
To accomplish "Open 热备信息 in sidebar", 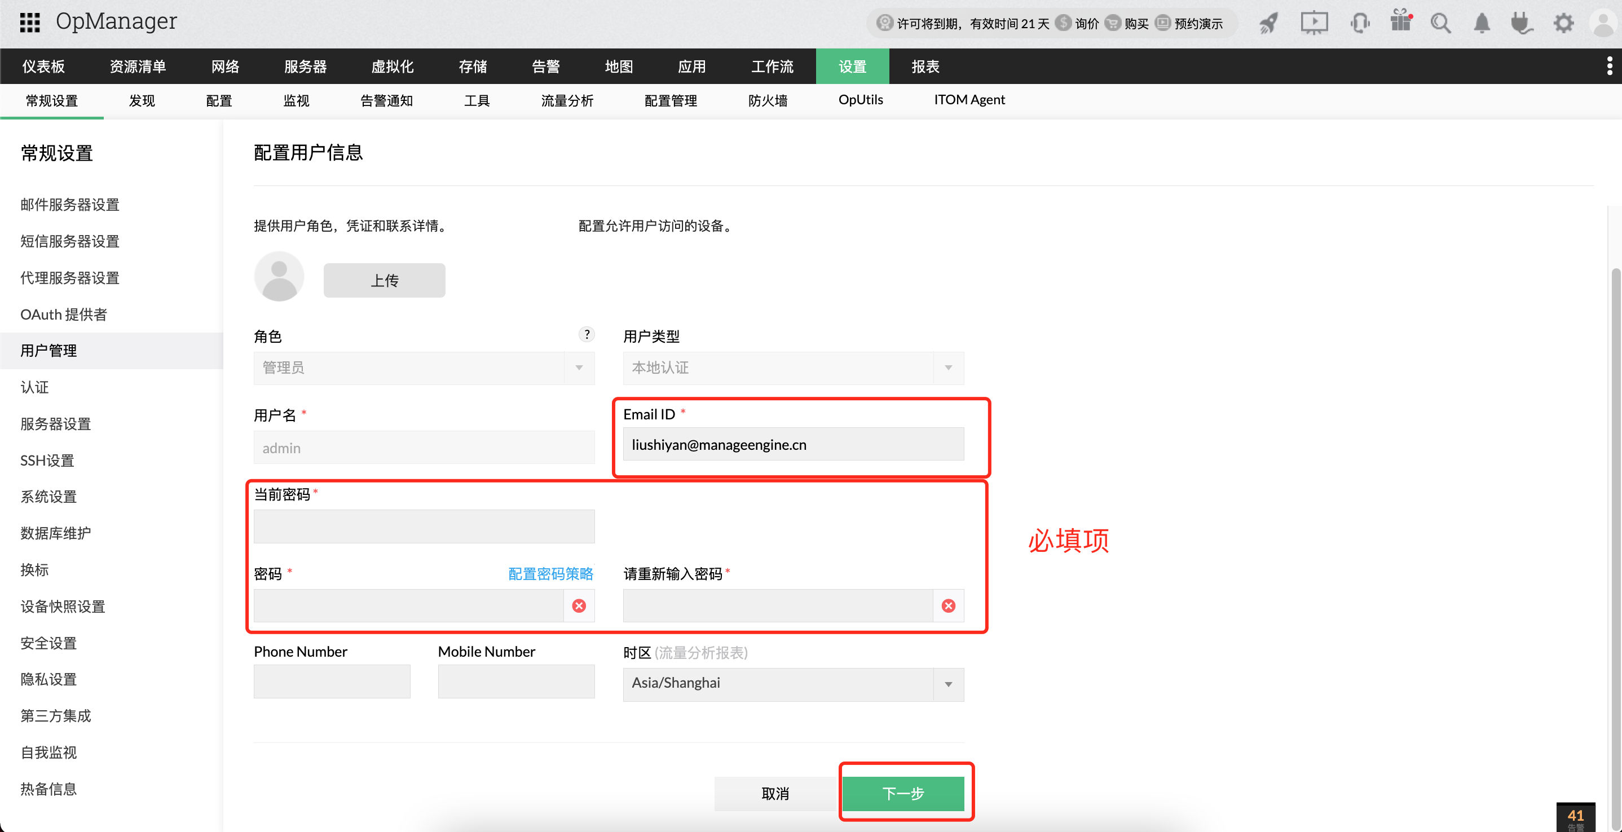I will coord(49,789).
